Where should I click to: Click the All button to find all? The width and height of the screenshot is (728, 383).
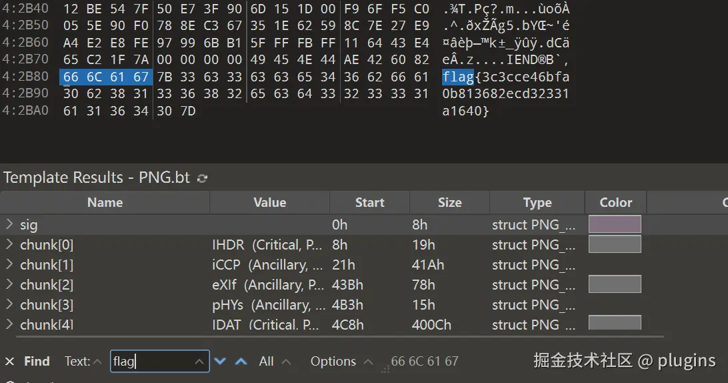[x=267, y=362]
